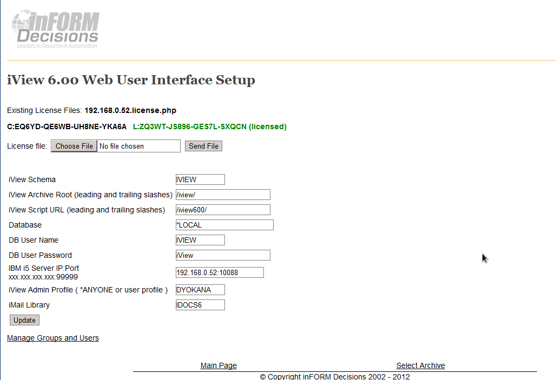Click the 'iView Schema' label
556x380 pixels.
[x=32, y=179]
